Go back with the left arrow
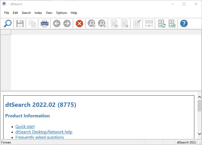Viewport: 202px width, 145px height. [57, 24]
